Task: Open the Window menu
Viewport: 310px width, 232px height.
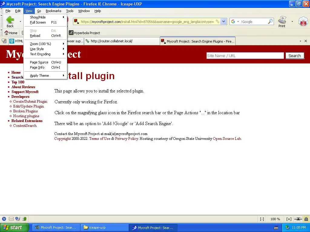Action: pos(84,11)
